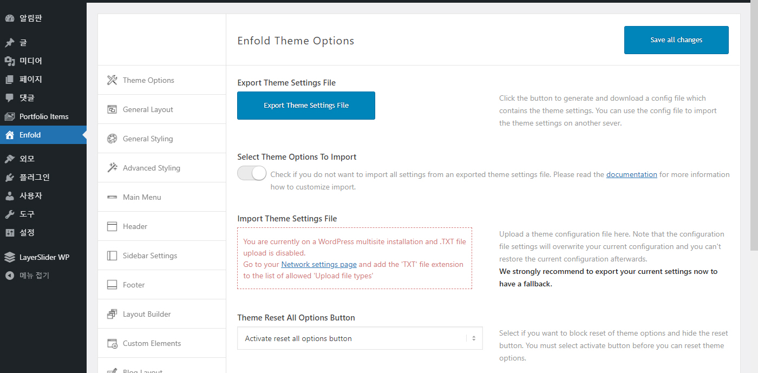Screen dimensions: 758x373
Task: Open the 설정 settings menu
Action: tap(43, 233)
